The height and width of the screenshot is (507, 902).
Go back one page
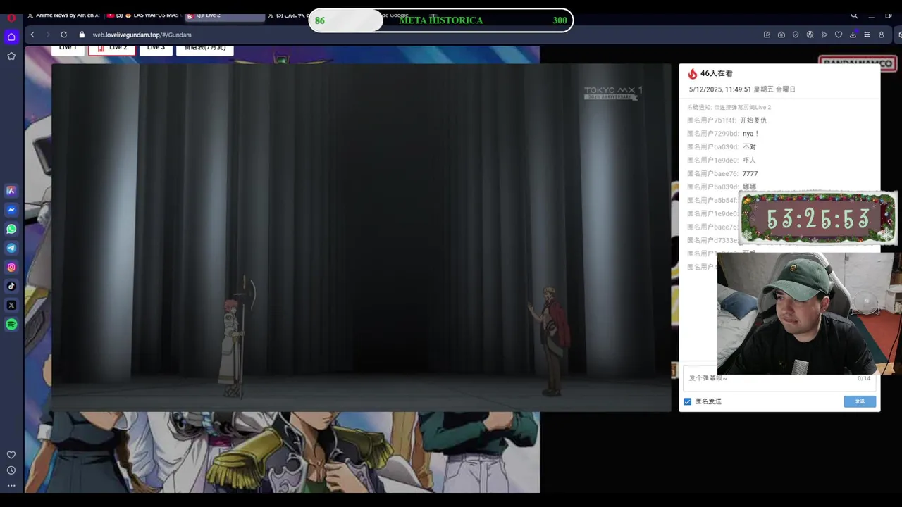32,35
